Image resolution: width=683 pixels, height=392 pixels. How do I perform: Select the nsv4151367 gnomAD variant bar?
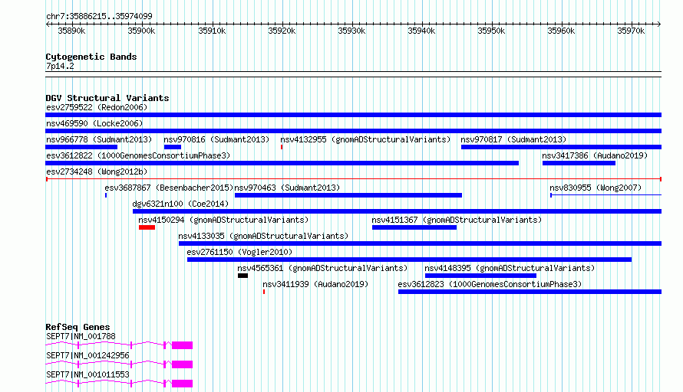(414, 227)
